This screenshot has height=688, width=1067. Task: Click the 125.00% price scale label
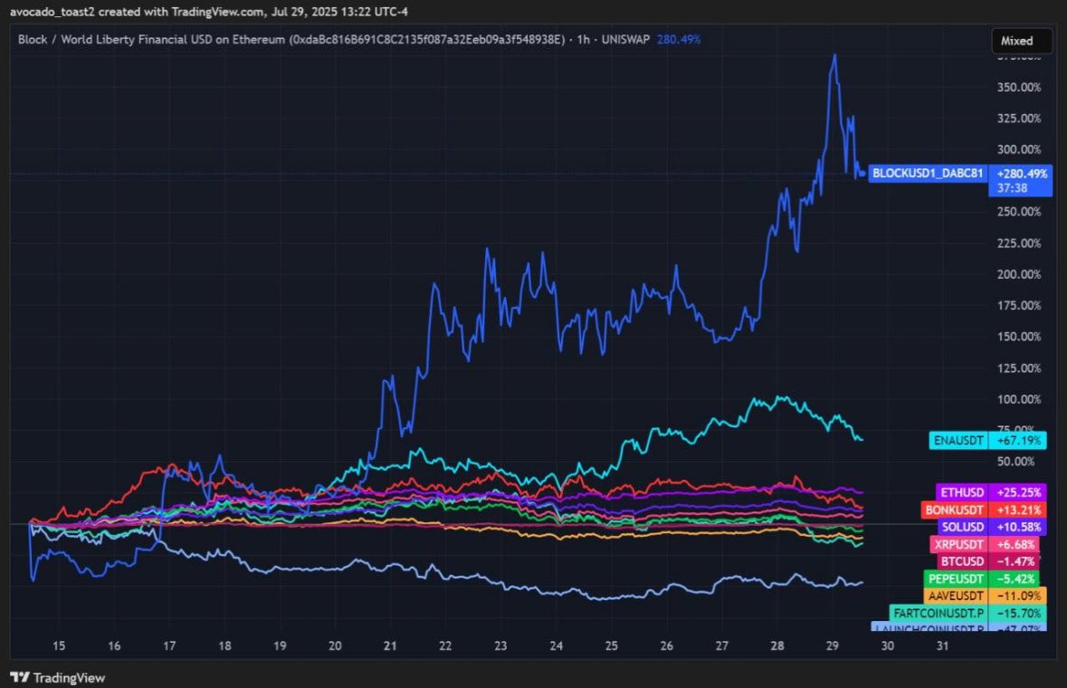point(1019,368)
